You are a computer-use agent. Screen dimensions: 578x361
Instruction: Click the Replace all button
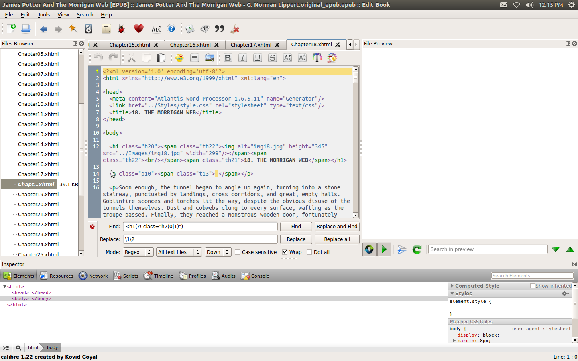337,239
